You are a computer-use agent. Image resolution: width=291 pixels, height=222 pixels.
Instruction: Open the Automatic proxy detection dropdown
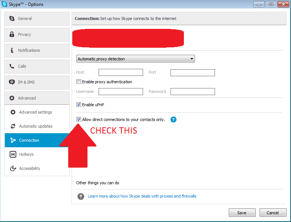(135, 59)
